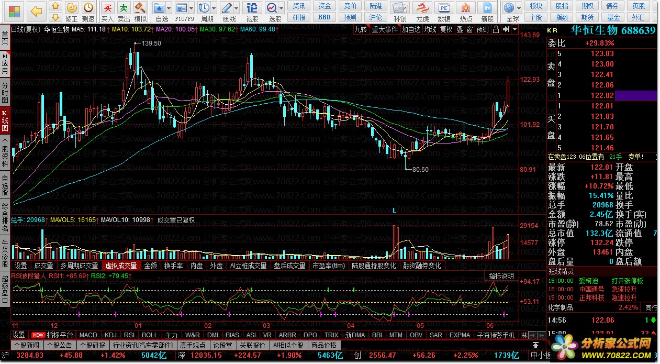Image resolution: width=660 pixels, height=364 pixels.
Task: Click the BBD toolbar button
Action: [x=325, y=17]
